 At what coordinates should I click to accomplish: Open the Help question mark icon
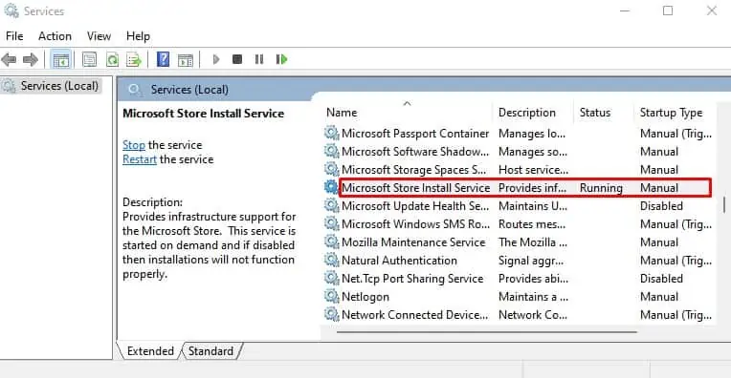pos(164,59)
